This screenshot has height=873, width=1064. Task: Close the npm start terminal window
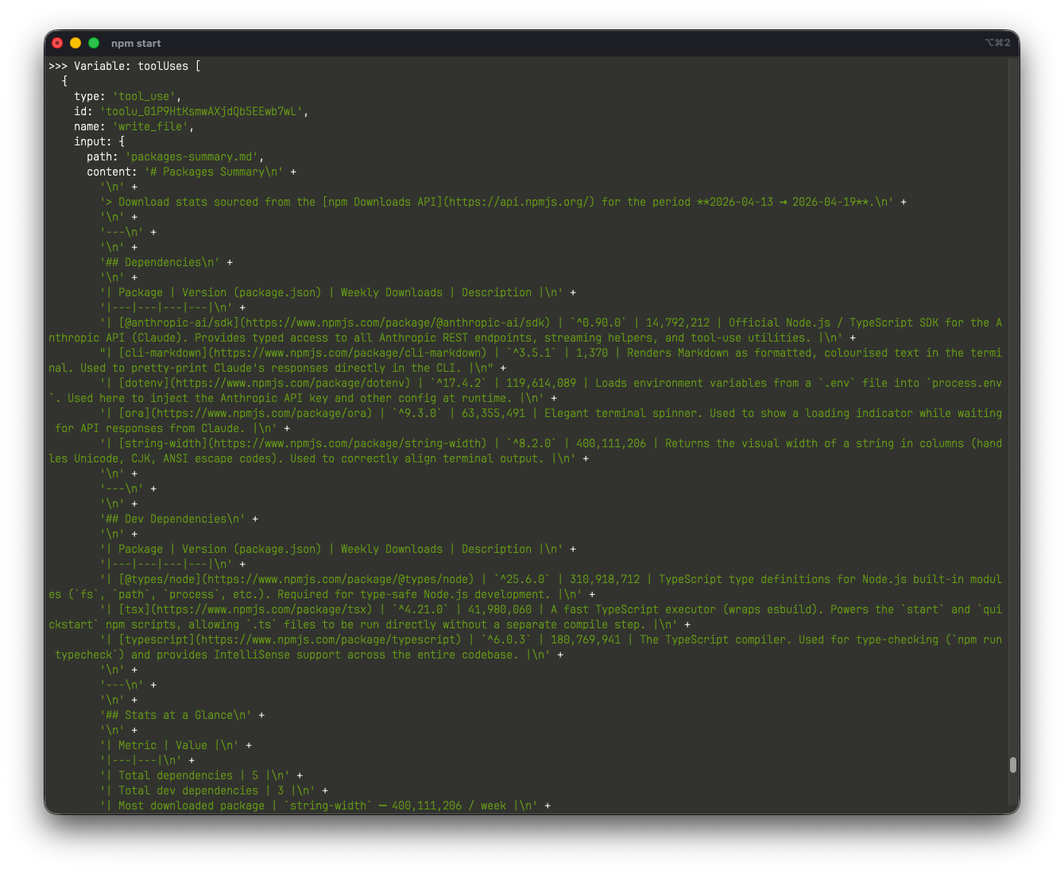[x=57, y=43]
